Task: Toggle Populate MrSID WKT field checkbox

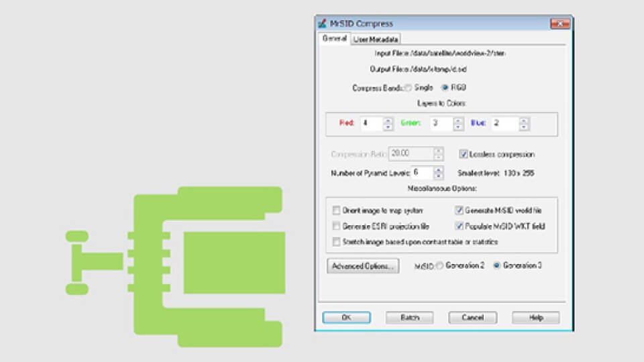Action: pyautogui.click(x=459, y=226)
